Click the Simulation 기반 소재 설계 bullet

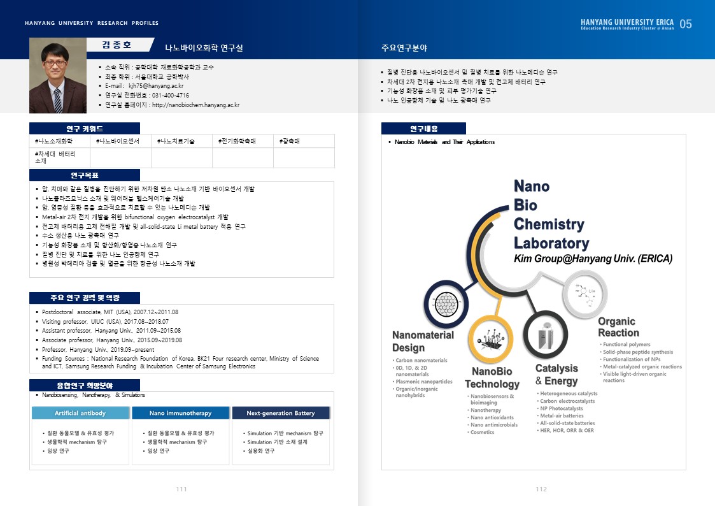tap(277, 442)
